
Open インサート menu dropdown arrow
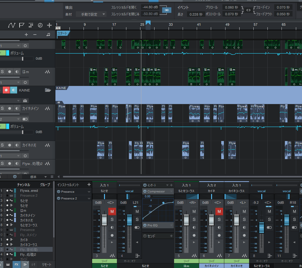tap(167, 185)
